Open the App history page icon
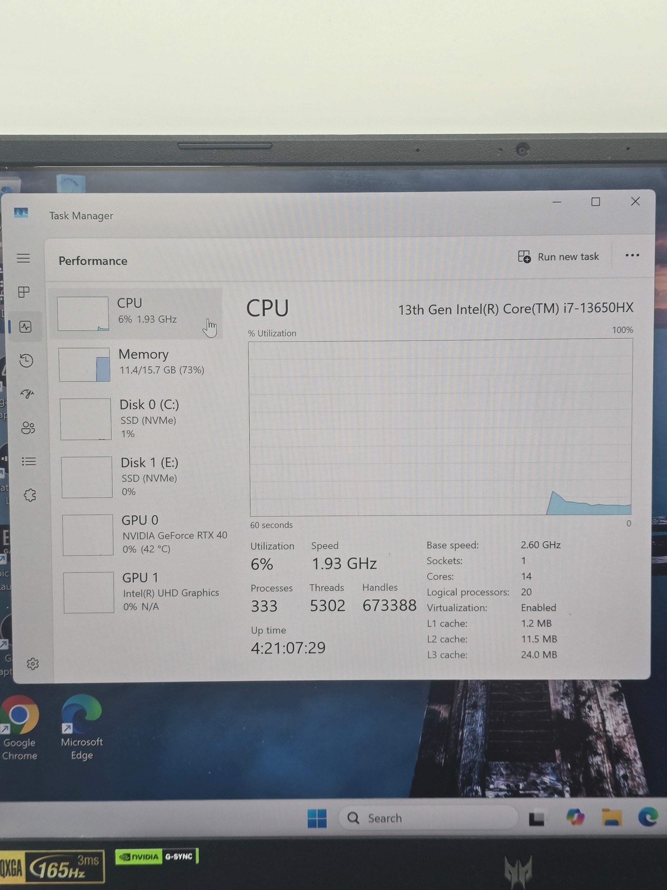Image resolution: width=667 pixels, height=890 pixels. pyautogui.click(x=26, y=360)
